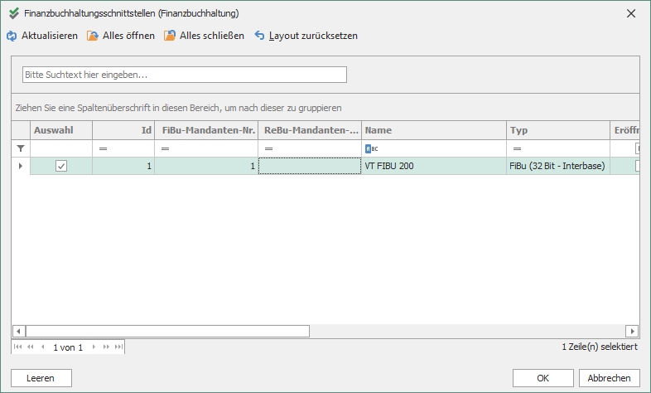The image size is (651, 393).
Task: Toggle the Eröffnung checkbox in VT FIBU 200 row
Action: tap(637, 166)
